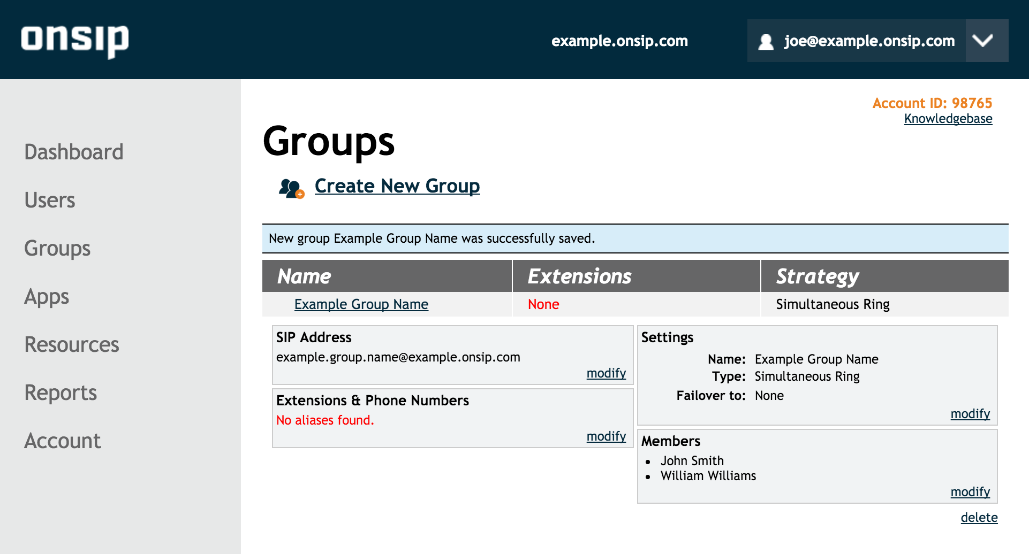Click the Groups page heading
This screenshot has width=1029, height=554.
click(x=329, y=143)
